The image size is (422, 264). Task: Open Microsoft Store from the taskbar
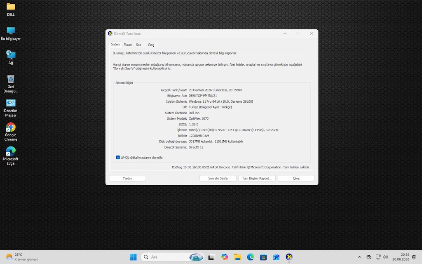point(263,257)
